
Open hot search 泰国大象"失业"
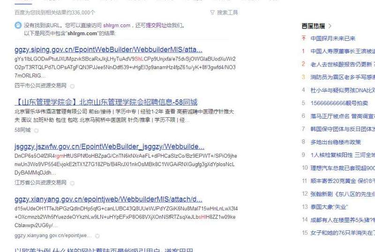coord(329,207)
